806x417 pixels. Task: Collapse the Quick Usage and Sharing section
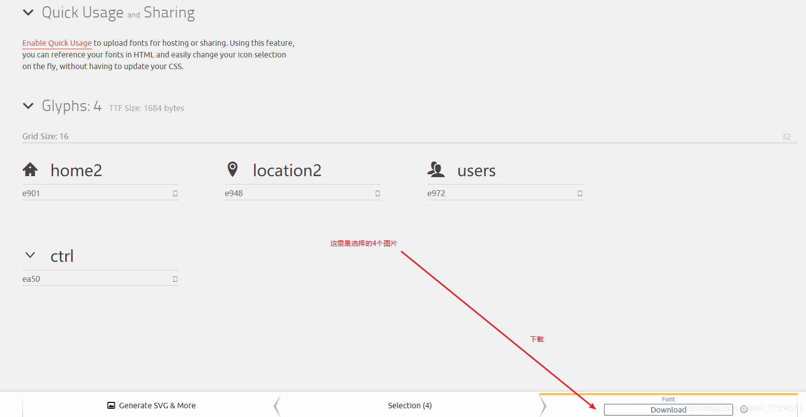click(x=28, y=13)
